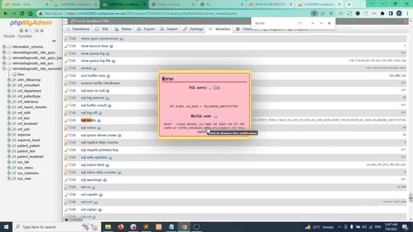The height and width of the screenshot is (232, 413).
Task: Open help icon next to sort buffer size
Action: 108,76
